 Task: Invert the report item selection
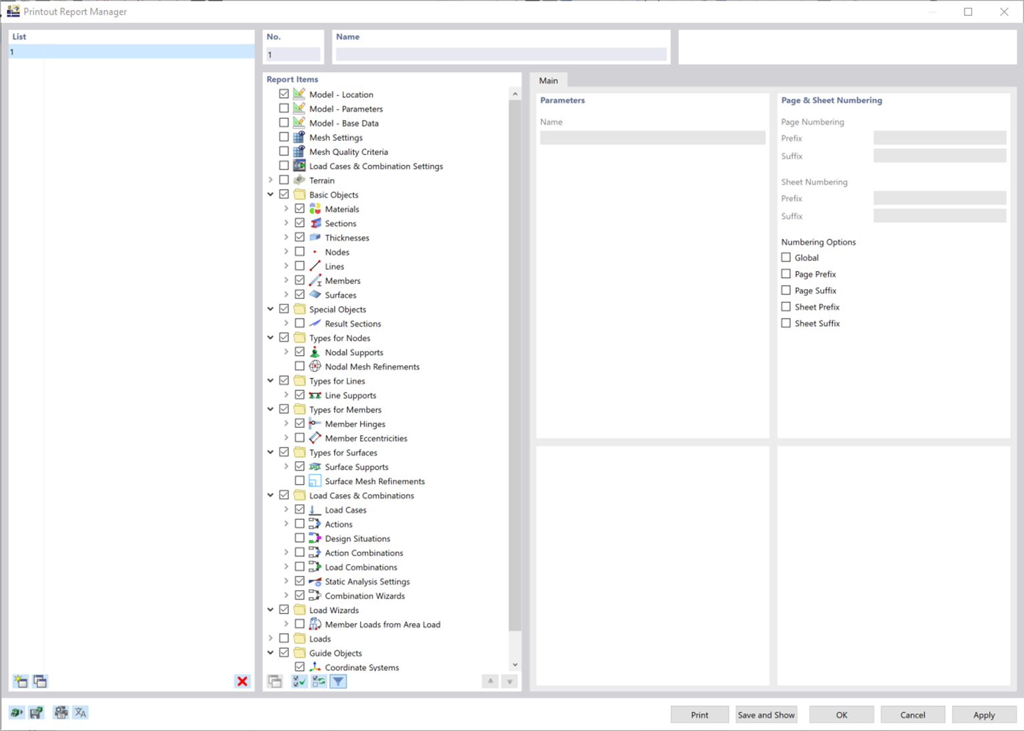click(x=319, y=681)
